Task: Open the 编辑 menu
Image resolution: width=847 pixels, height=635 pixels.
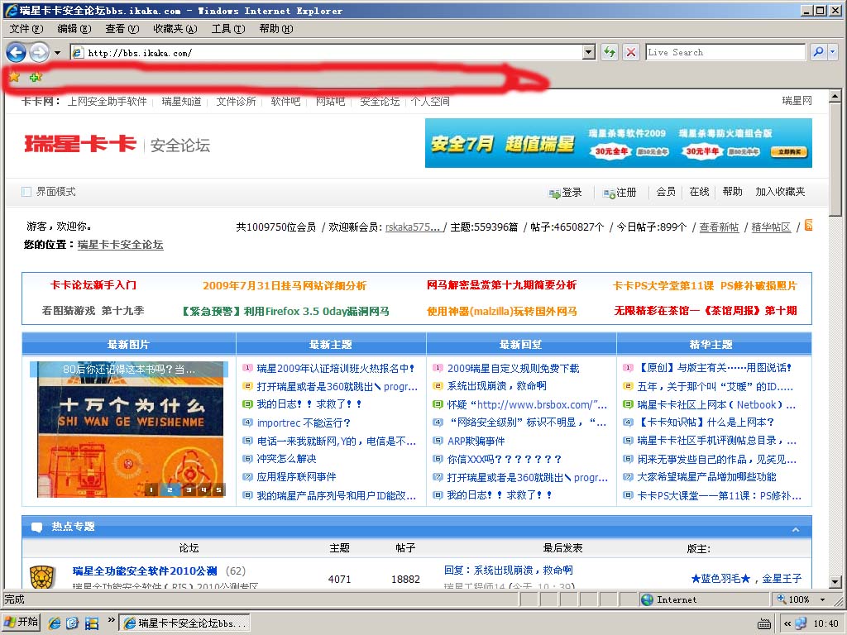Action: pyautogui.click(x=74, y=29)
